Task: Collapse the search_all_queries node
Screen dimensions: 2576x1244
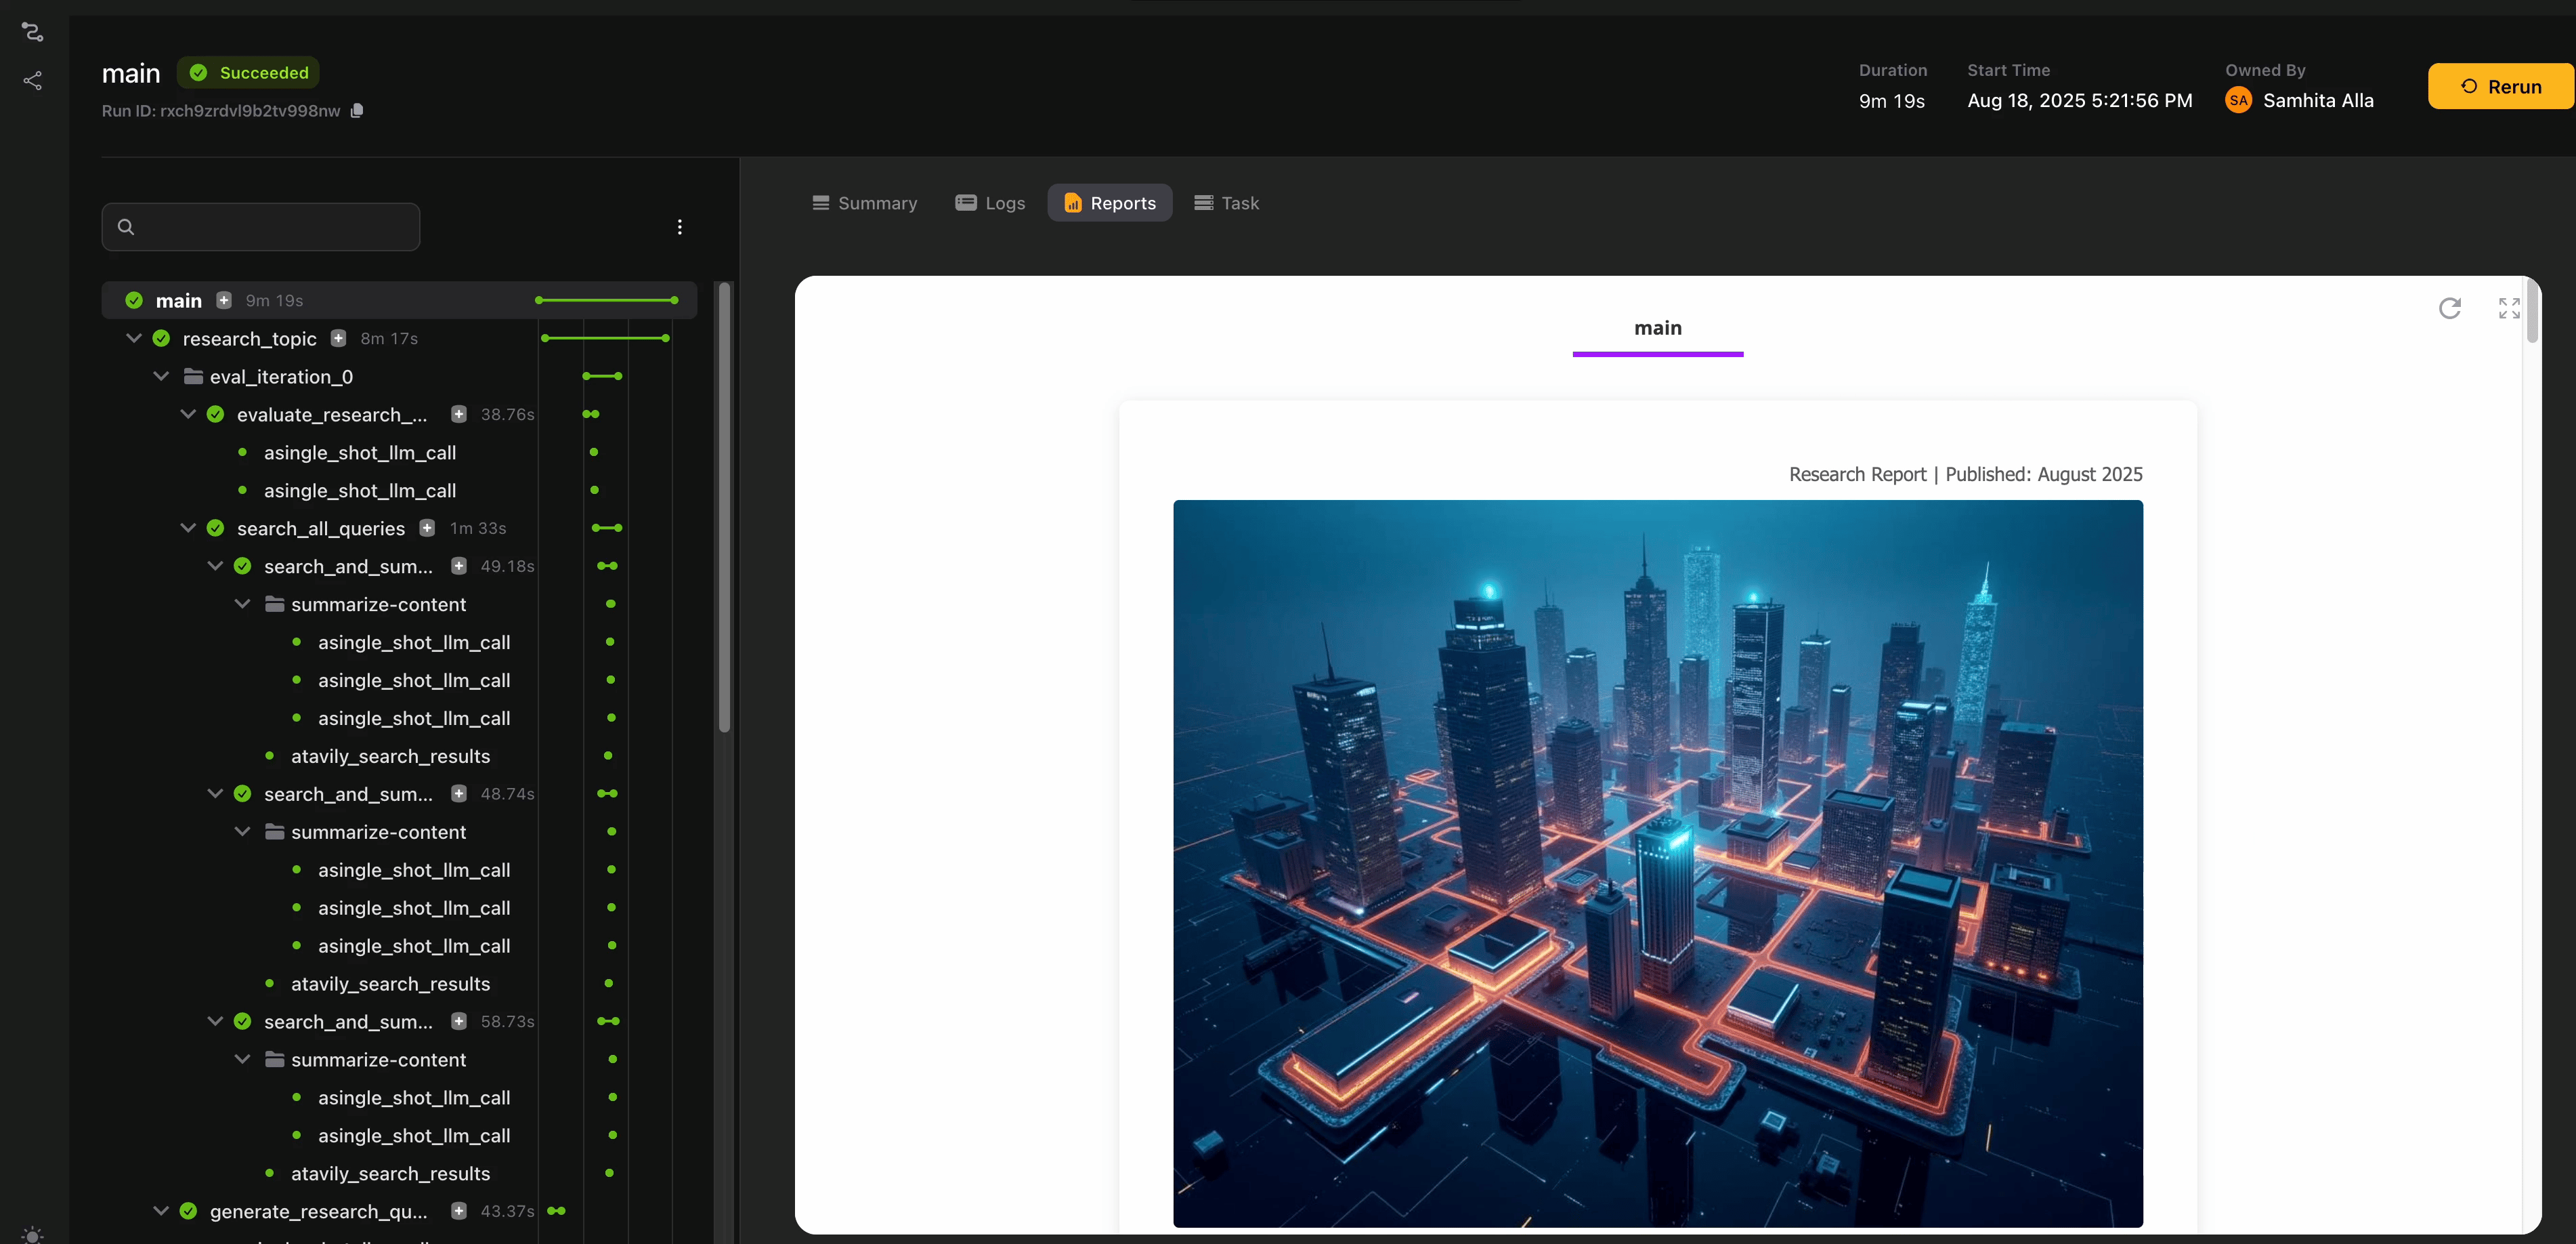Action: pos(188,527)
